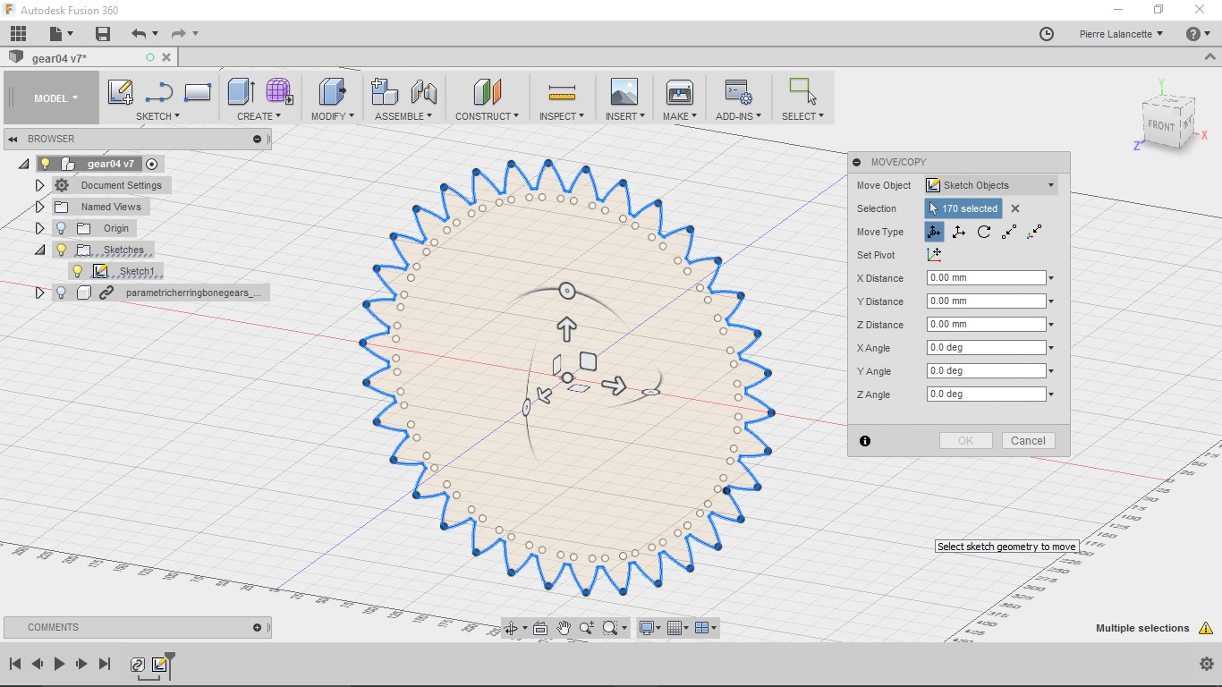Open the CONSTRUCT menu
Screen dimensions: 1222x687
tap(487, 116)
